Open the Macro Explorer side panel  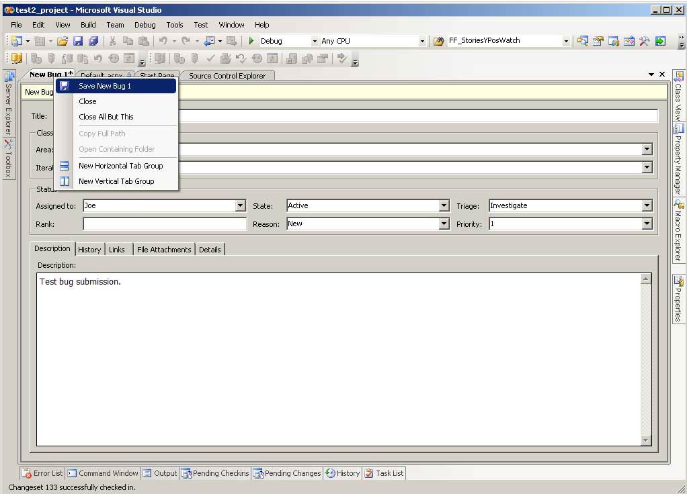[x=678, y=231]
